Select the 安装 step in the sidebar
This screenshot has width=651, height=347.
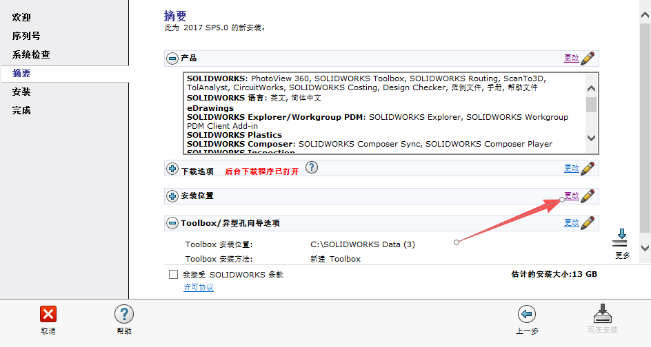click(x=21, y=92)
